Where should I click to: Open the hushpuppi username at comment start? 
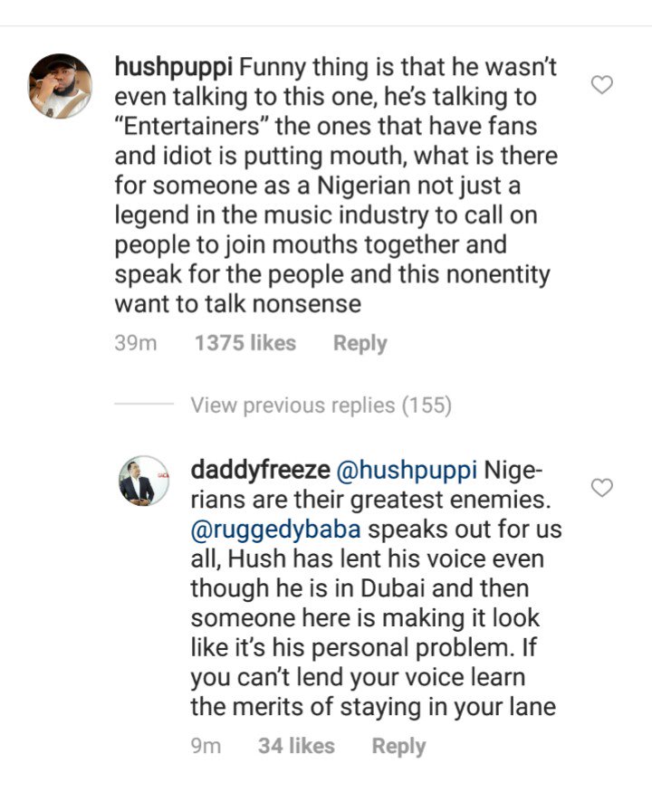tap(173, 67)
